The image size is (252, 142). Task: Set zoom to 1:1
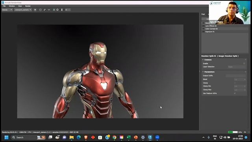pos(49,10)
